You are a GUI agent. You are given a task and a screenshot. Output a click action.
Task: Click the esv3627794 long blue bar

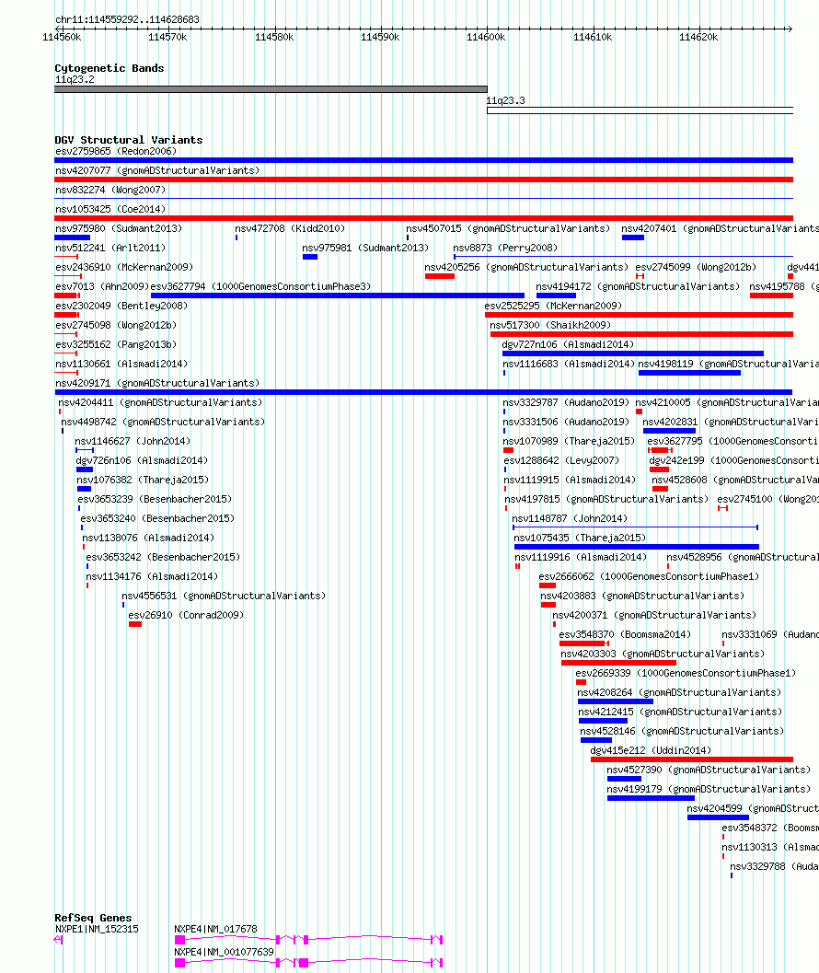click(x=338, y=295)
